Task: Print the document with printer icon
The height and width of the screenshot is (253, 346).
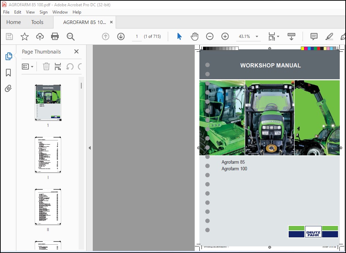Action: tap(55, 36)
